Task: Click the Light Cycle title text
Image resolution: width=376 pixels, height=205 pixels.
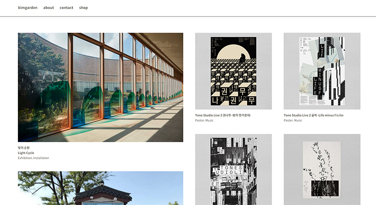Action: (26, 153)
